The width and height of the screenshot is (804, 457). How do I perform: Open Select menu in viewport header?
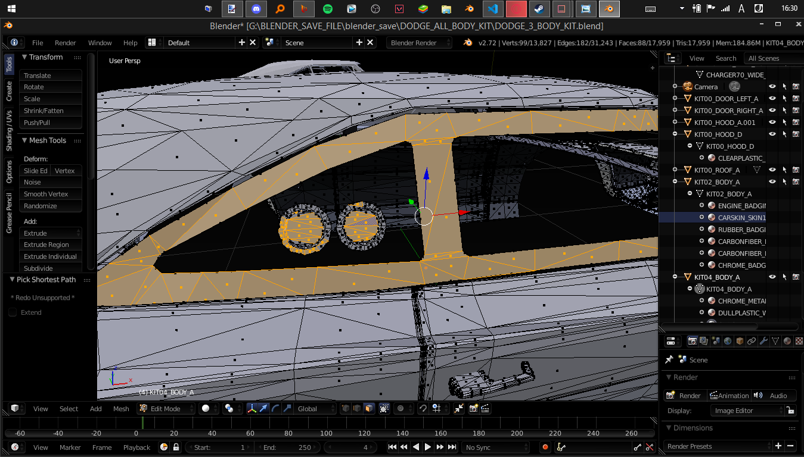69,409
